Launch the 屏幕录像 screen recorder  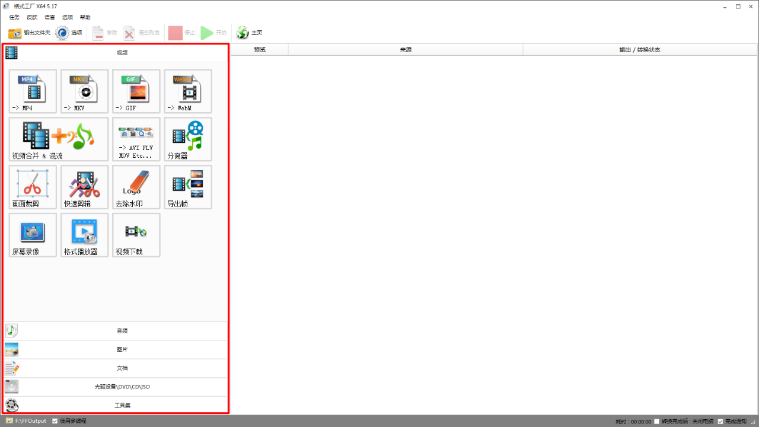pos(33,235)
